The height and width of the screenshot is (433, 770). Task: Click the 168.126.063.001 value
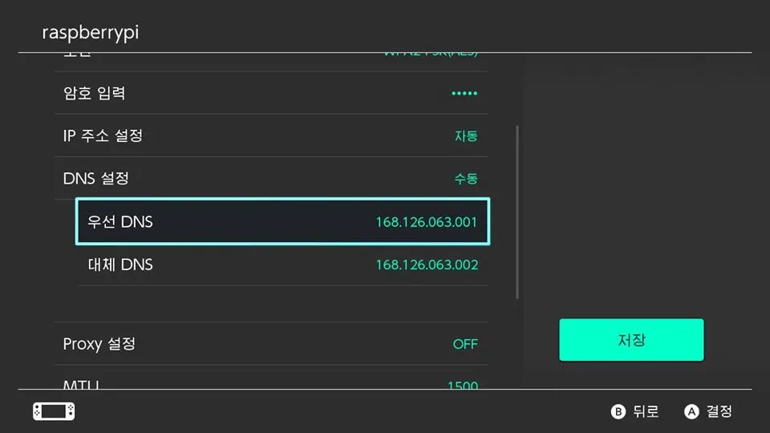tap(426, 222)
